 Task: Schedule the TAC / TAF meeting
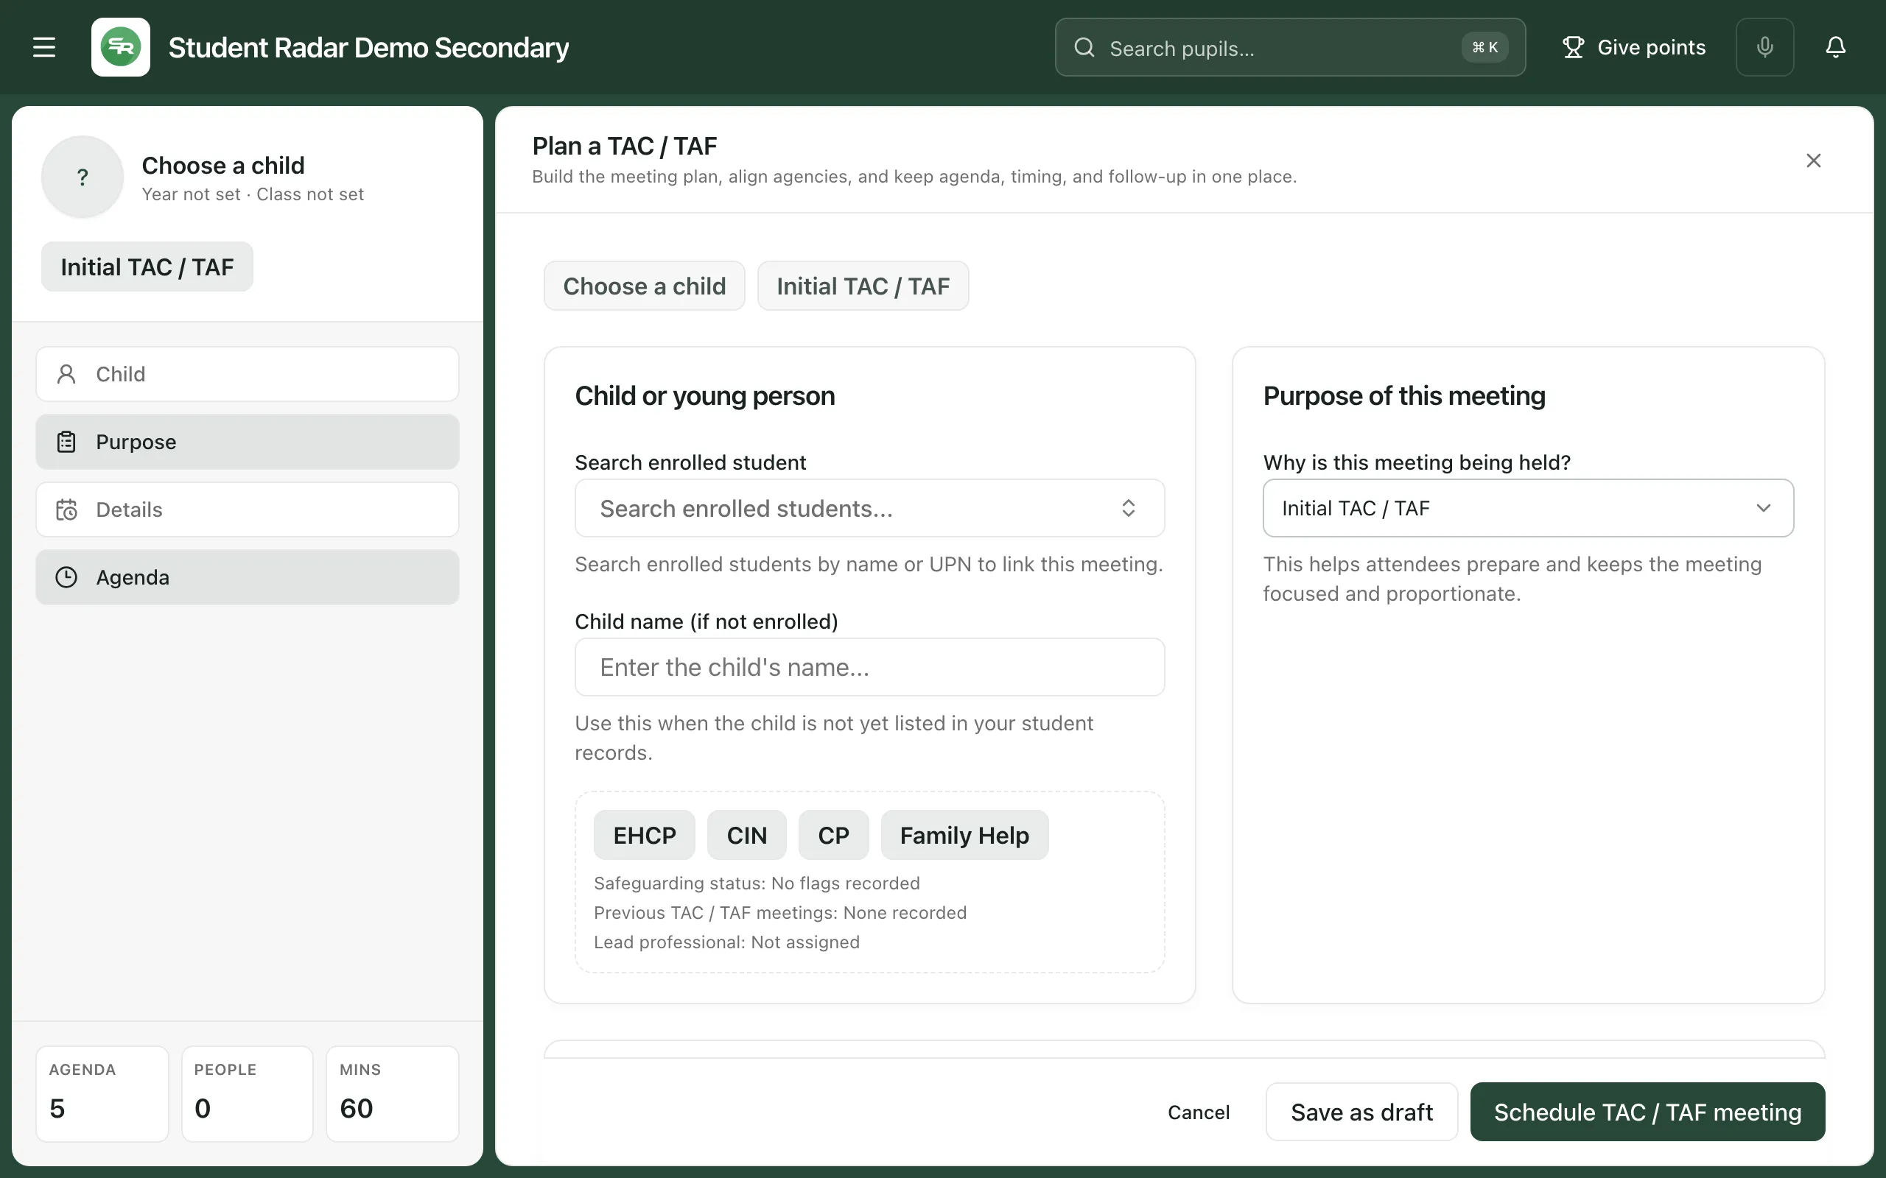(x=1647, y=1112)
